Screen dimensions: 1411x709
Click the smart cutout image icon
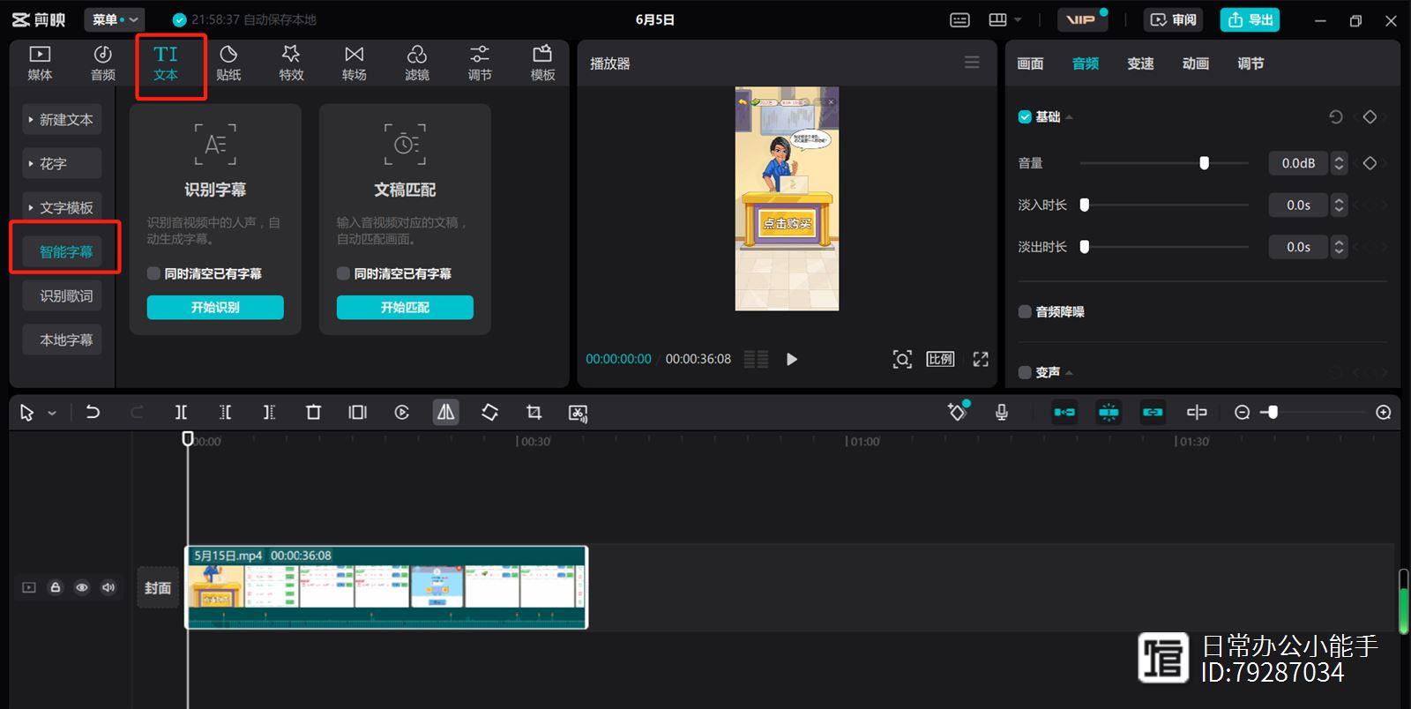pos(578,413)
